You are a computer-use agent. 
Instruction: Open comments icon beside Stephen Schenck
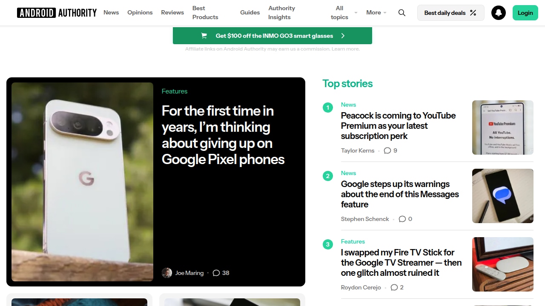[x=402, y=219]
